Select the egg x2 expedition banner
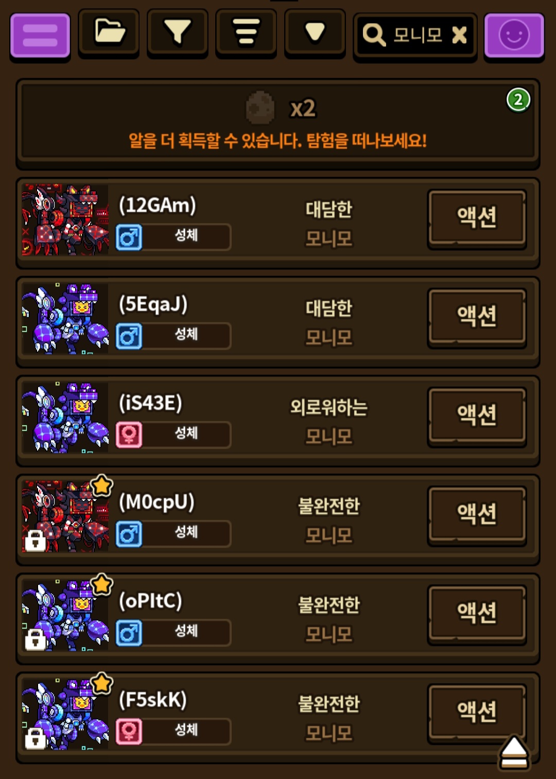Screen dimensions: 556x779 277,124
